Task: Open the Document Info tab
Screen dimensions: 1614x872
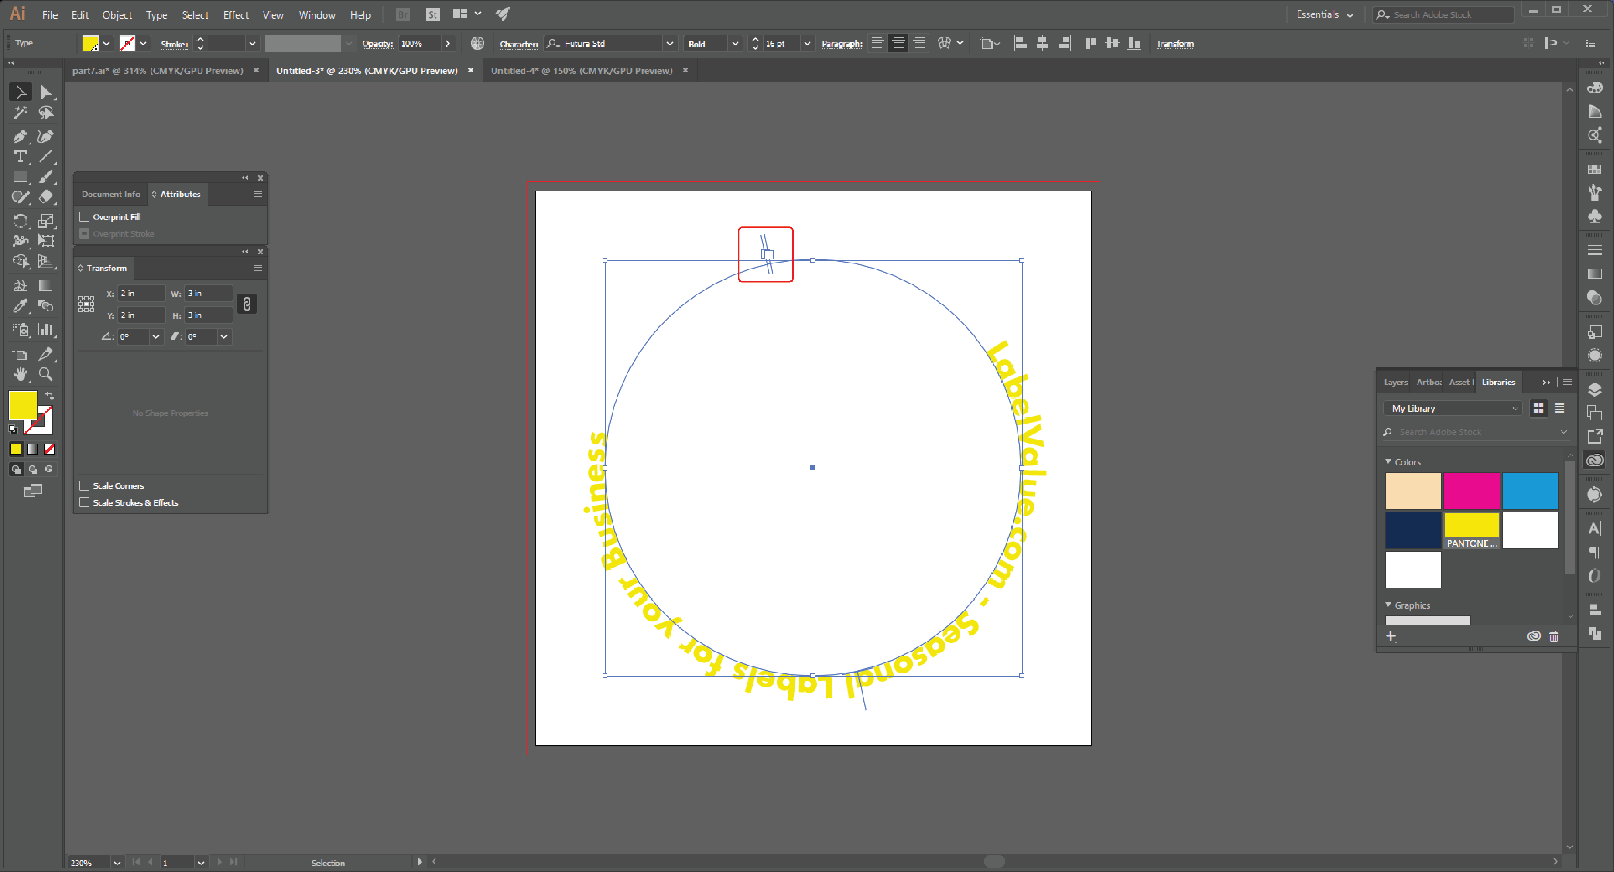Action: click(x=111, y=194)
